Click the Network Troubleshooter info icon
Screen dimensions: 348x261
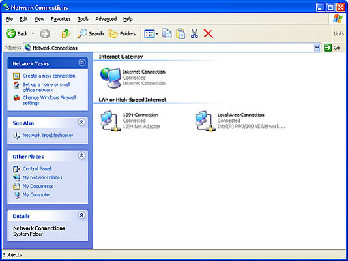pyautogui.click(x=16, y=136)
